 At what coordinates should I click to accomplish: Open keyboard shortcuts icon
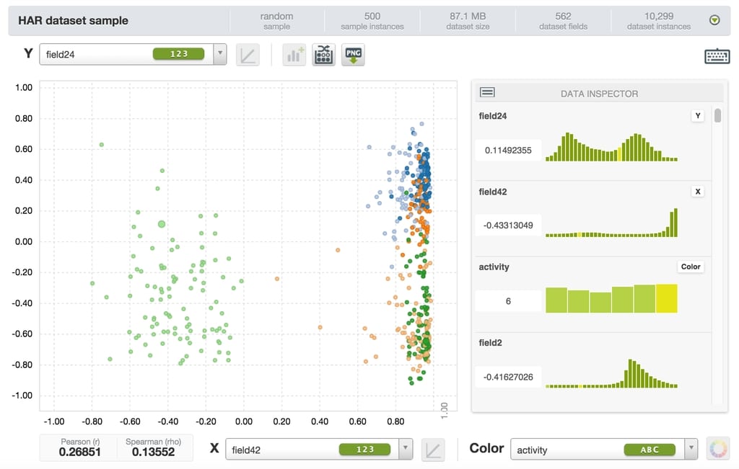point(717,56)
